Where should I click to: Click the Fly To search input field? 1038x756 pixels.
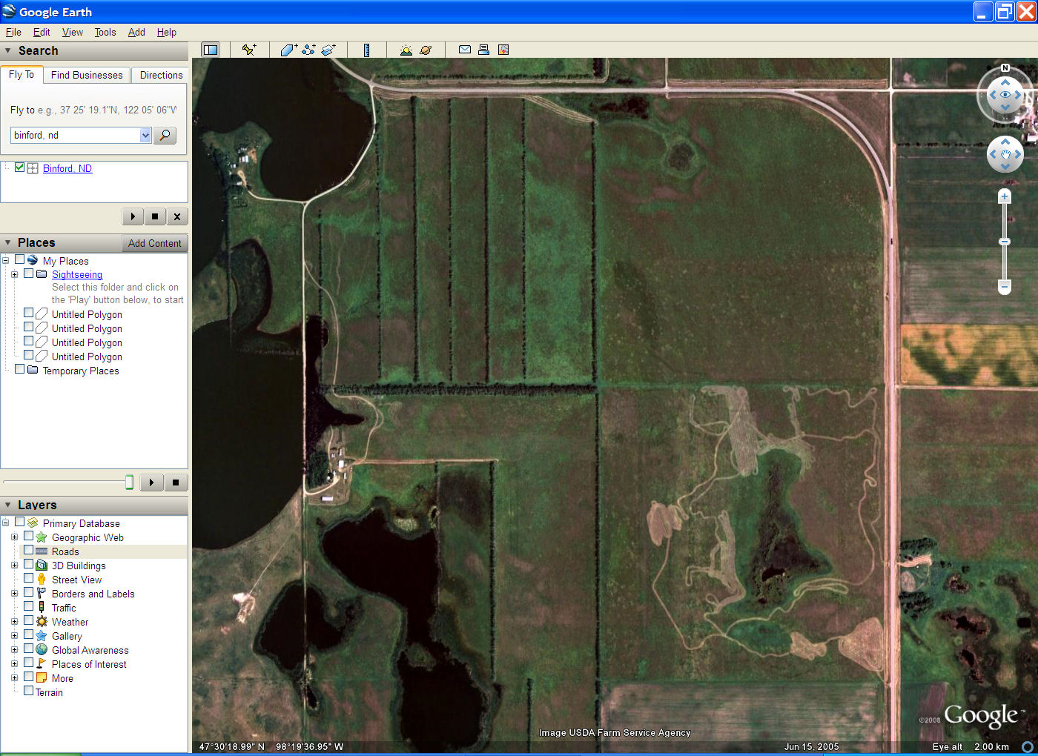(75, 135)
